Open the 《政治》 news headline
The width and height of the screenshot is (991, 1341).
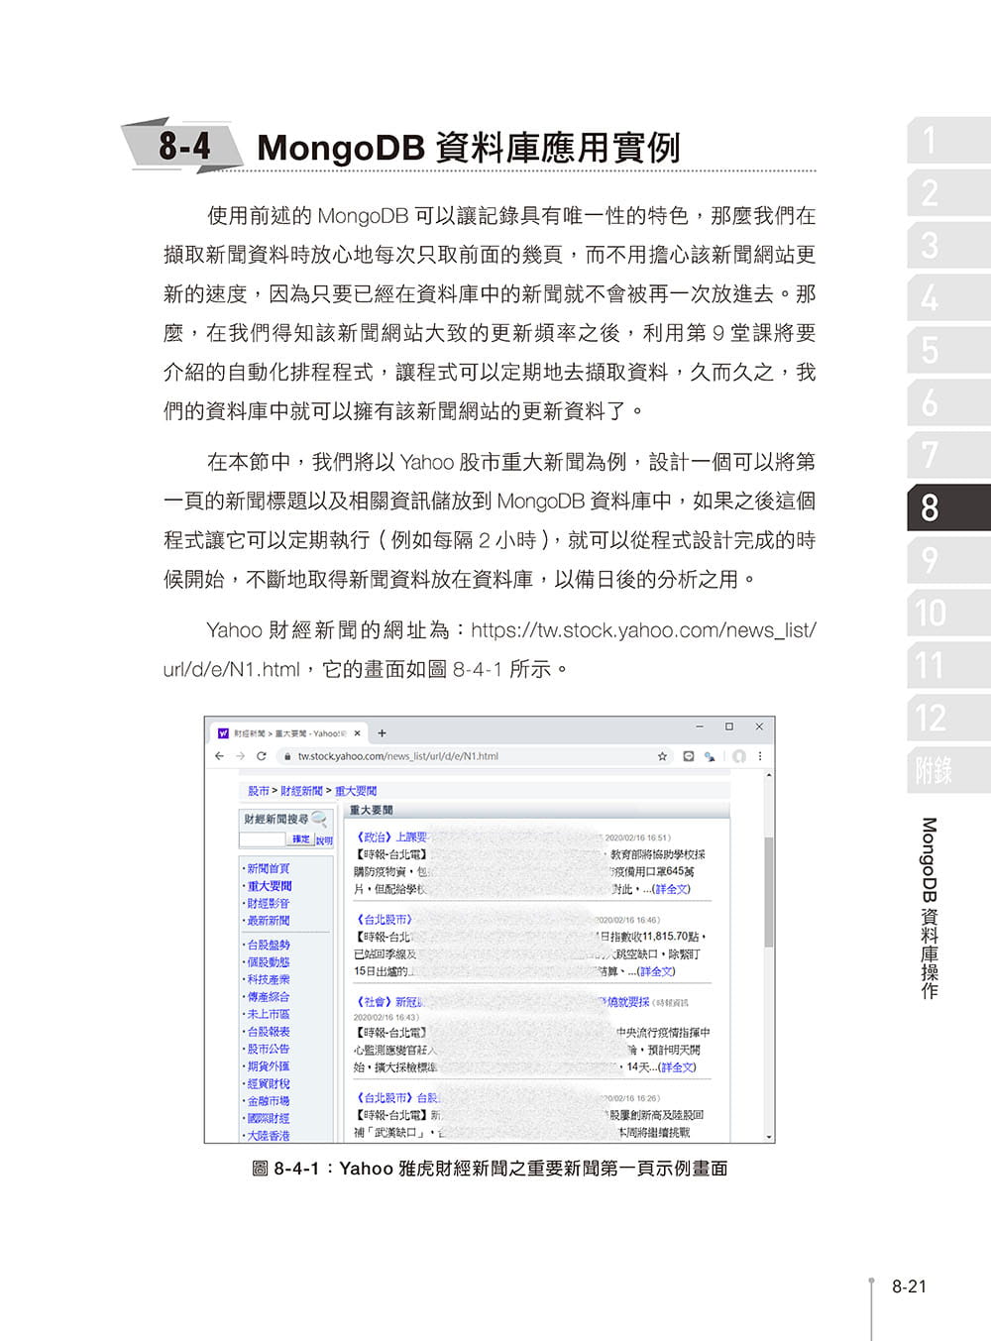[391, 838]
